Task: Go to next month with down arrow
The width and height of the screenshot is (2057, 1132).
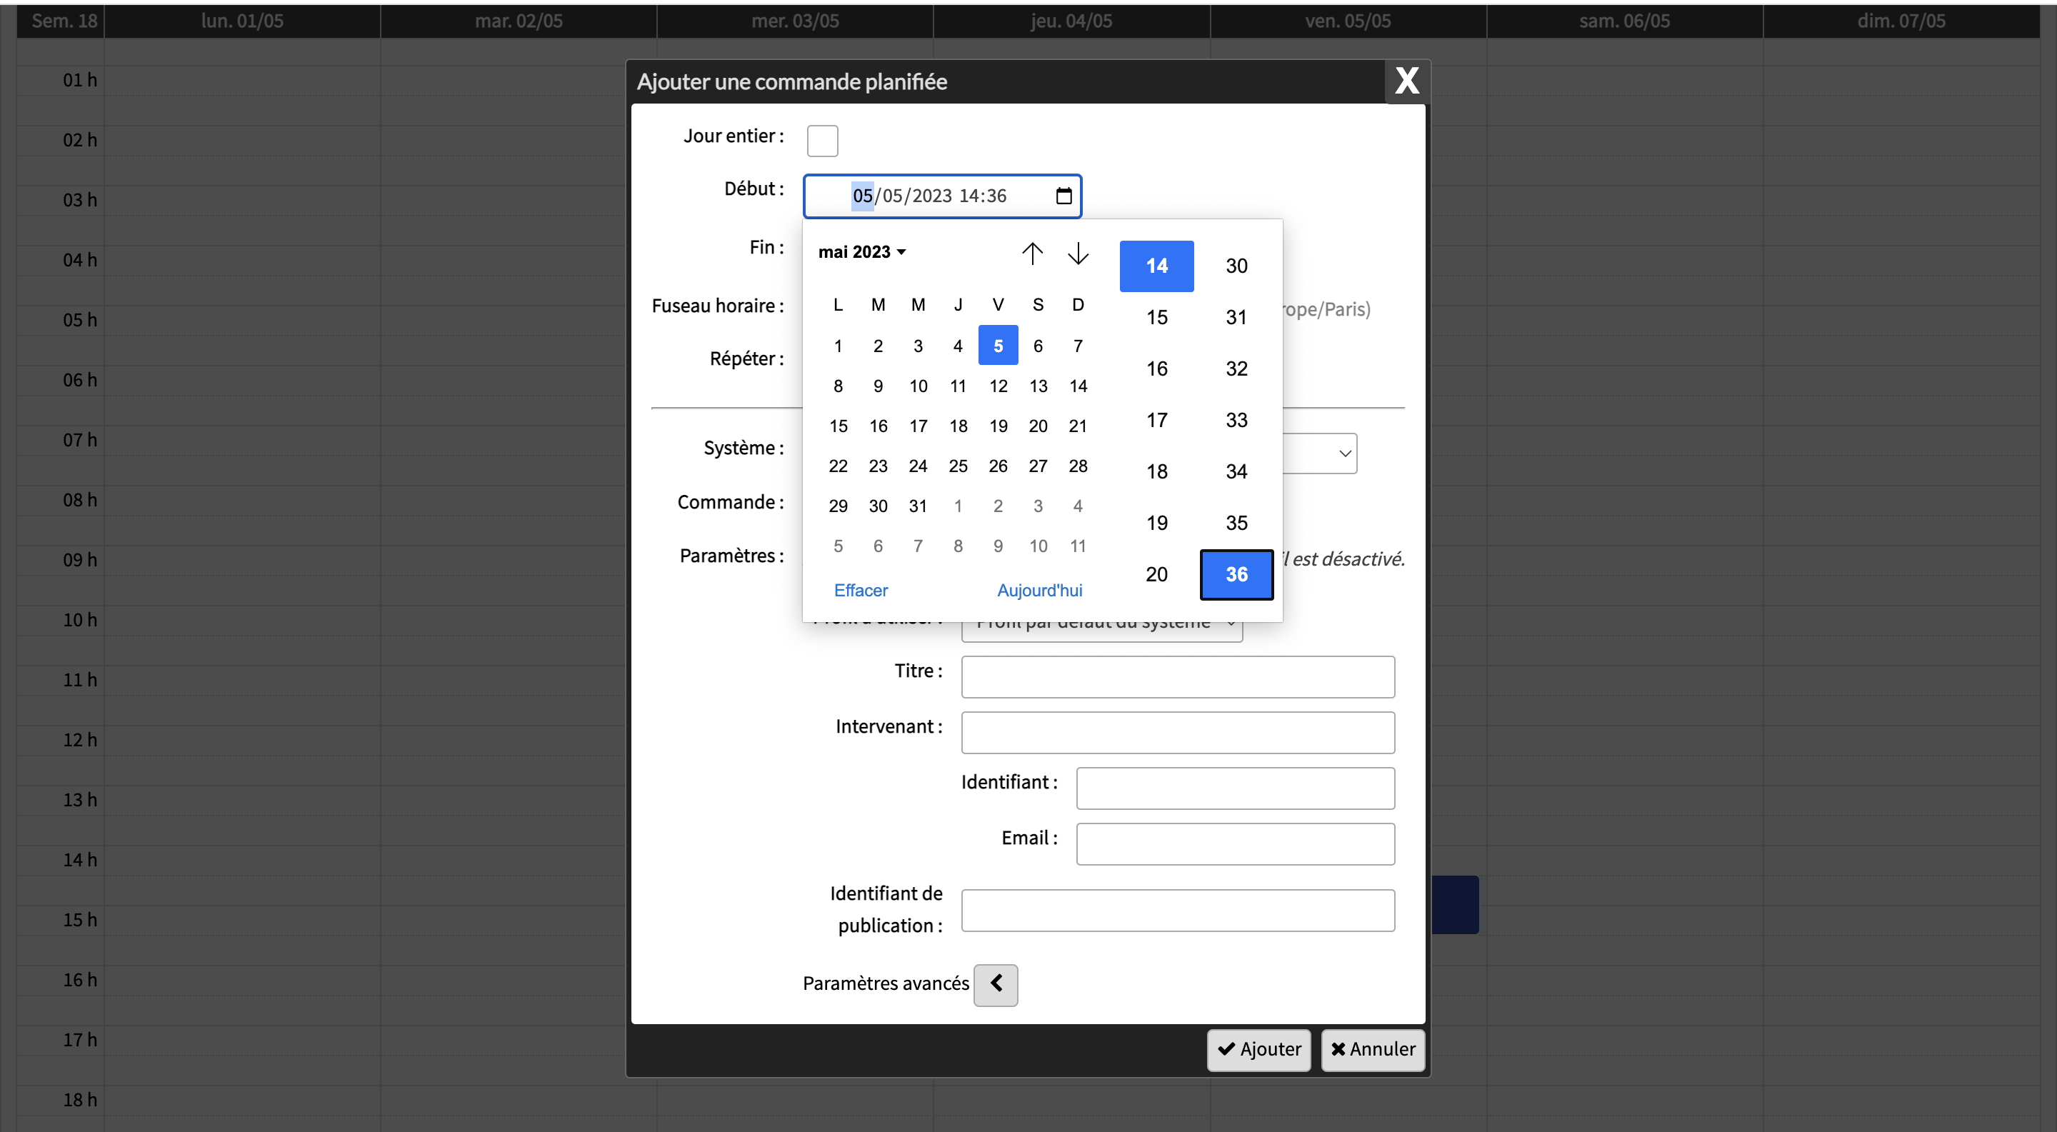Action: 1078,253
